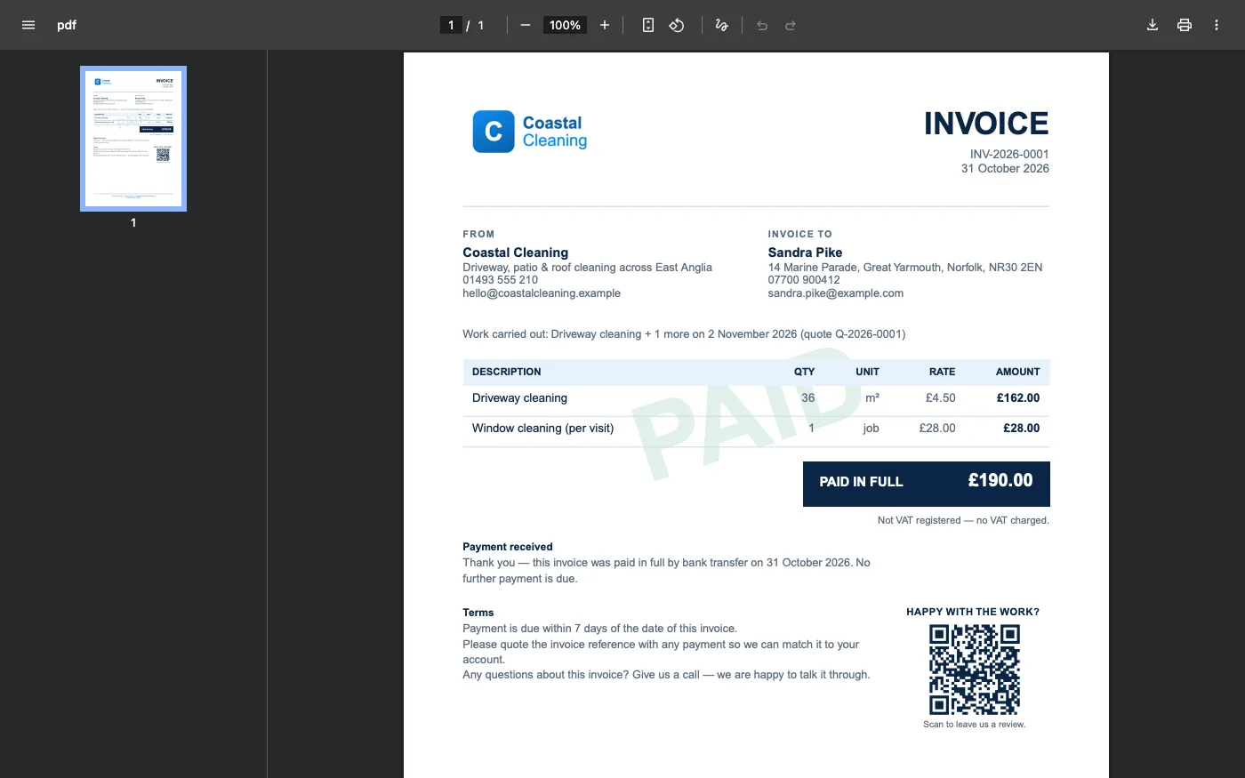Click the fit to page icon
The height and width of the screenshot is (778, 1245).
pyautogui.click(x=648, y=25)
